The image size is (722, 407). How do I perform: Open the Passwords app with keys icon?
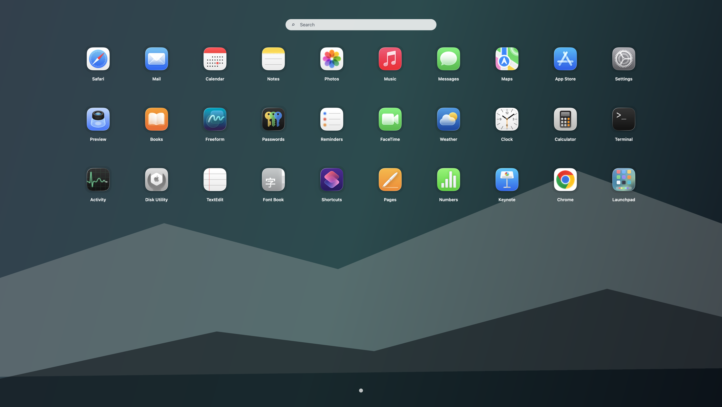(273, 119)
